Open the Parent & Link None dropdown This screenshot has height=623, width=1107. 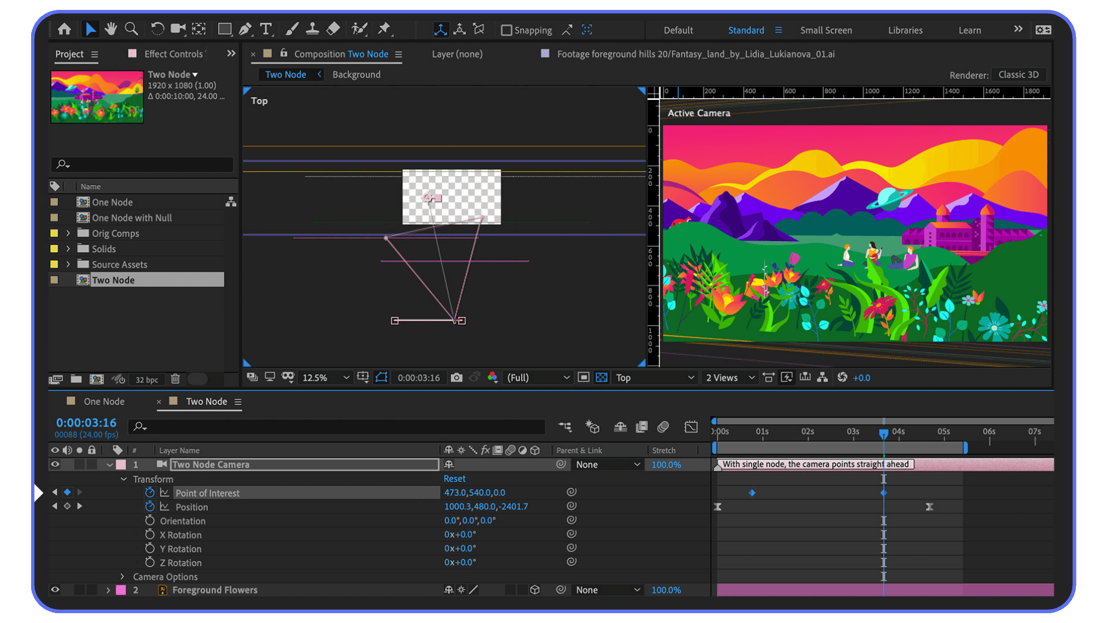pos(607,464)
